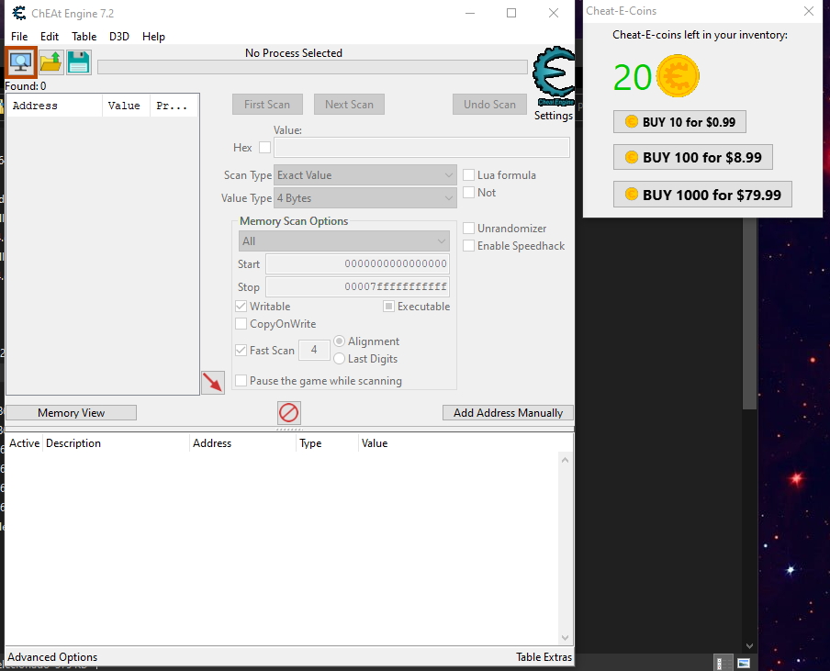Toggle the Executable checkbox
The height and width of the screenshot is (671, 830).
(x=388, y=307)
